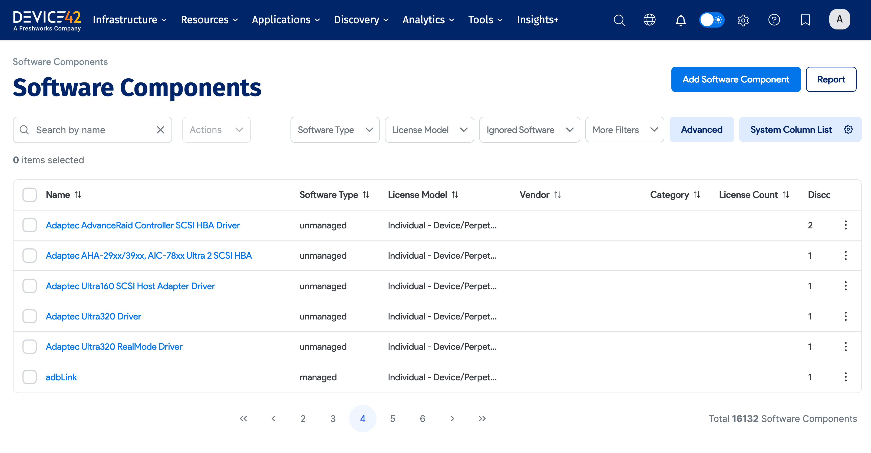Select the Adaptec Ultra320 Driver row checkbox
The width and height of the screenshot is (871, 453).
point(29,316)
